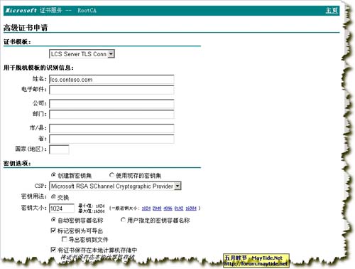Focus the 省 input field
355x269 pixels.
tap(111, 139)
